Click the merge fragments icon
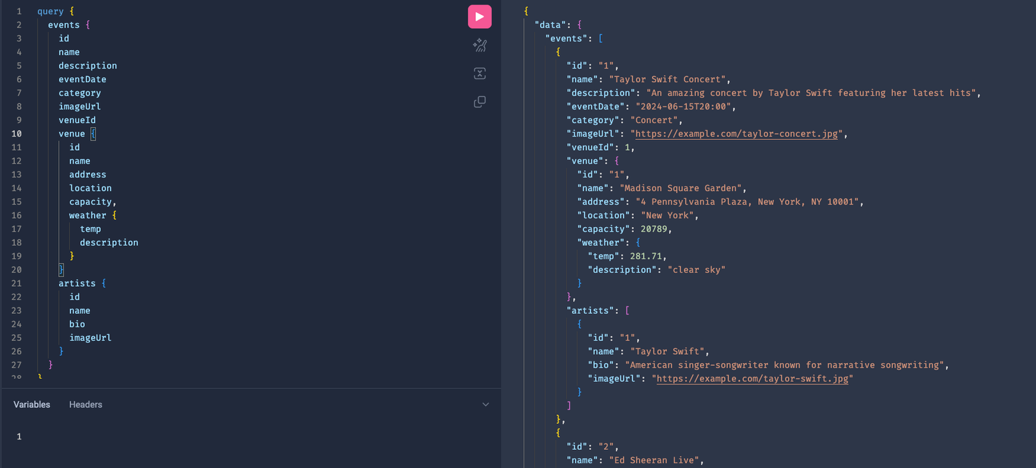The width and height of the screenshot is (1036, 468). [480, 73]
